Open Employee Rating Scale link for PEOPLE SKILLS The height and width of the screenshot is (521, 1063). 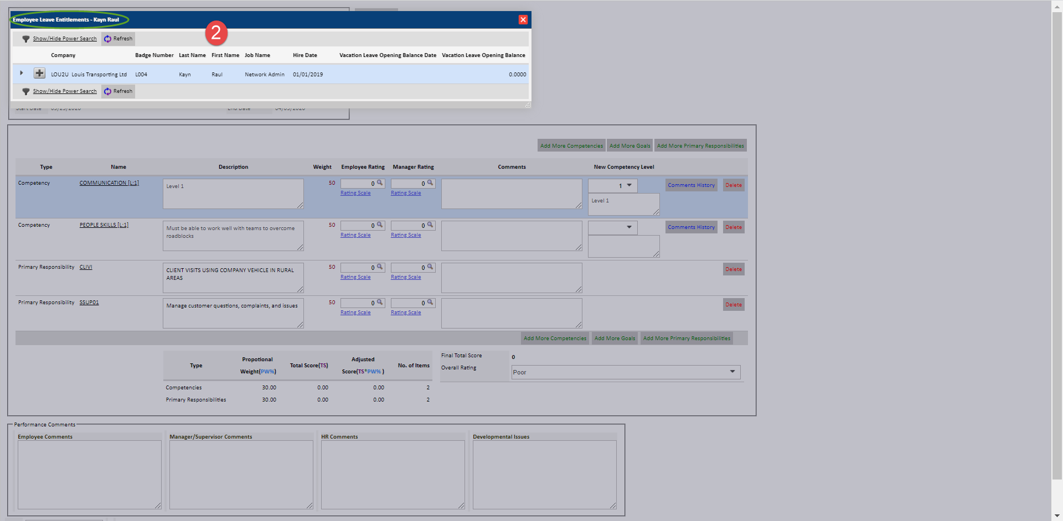click(355, 235)
